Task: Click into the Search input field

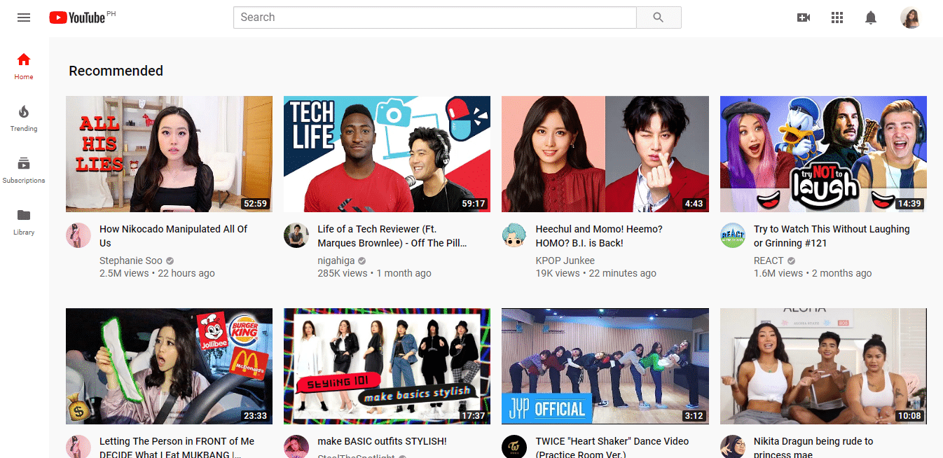Action: coord(434,18)
